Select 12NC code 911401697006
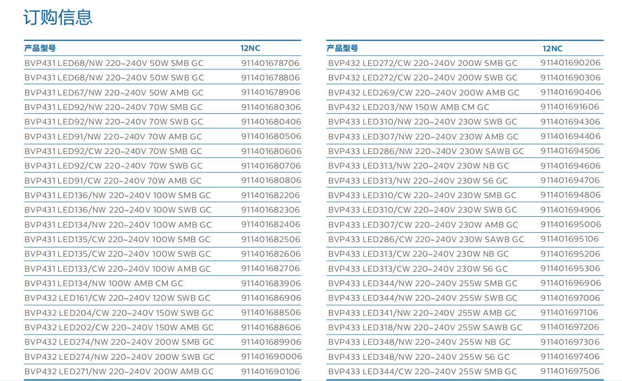This screenshot has width=622, height=381. (x=571, y=298)
